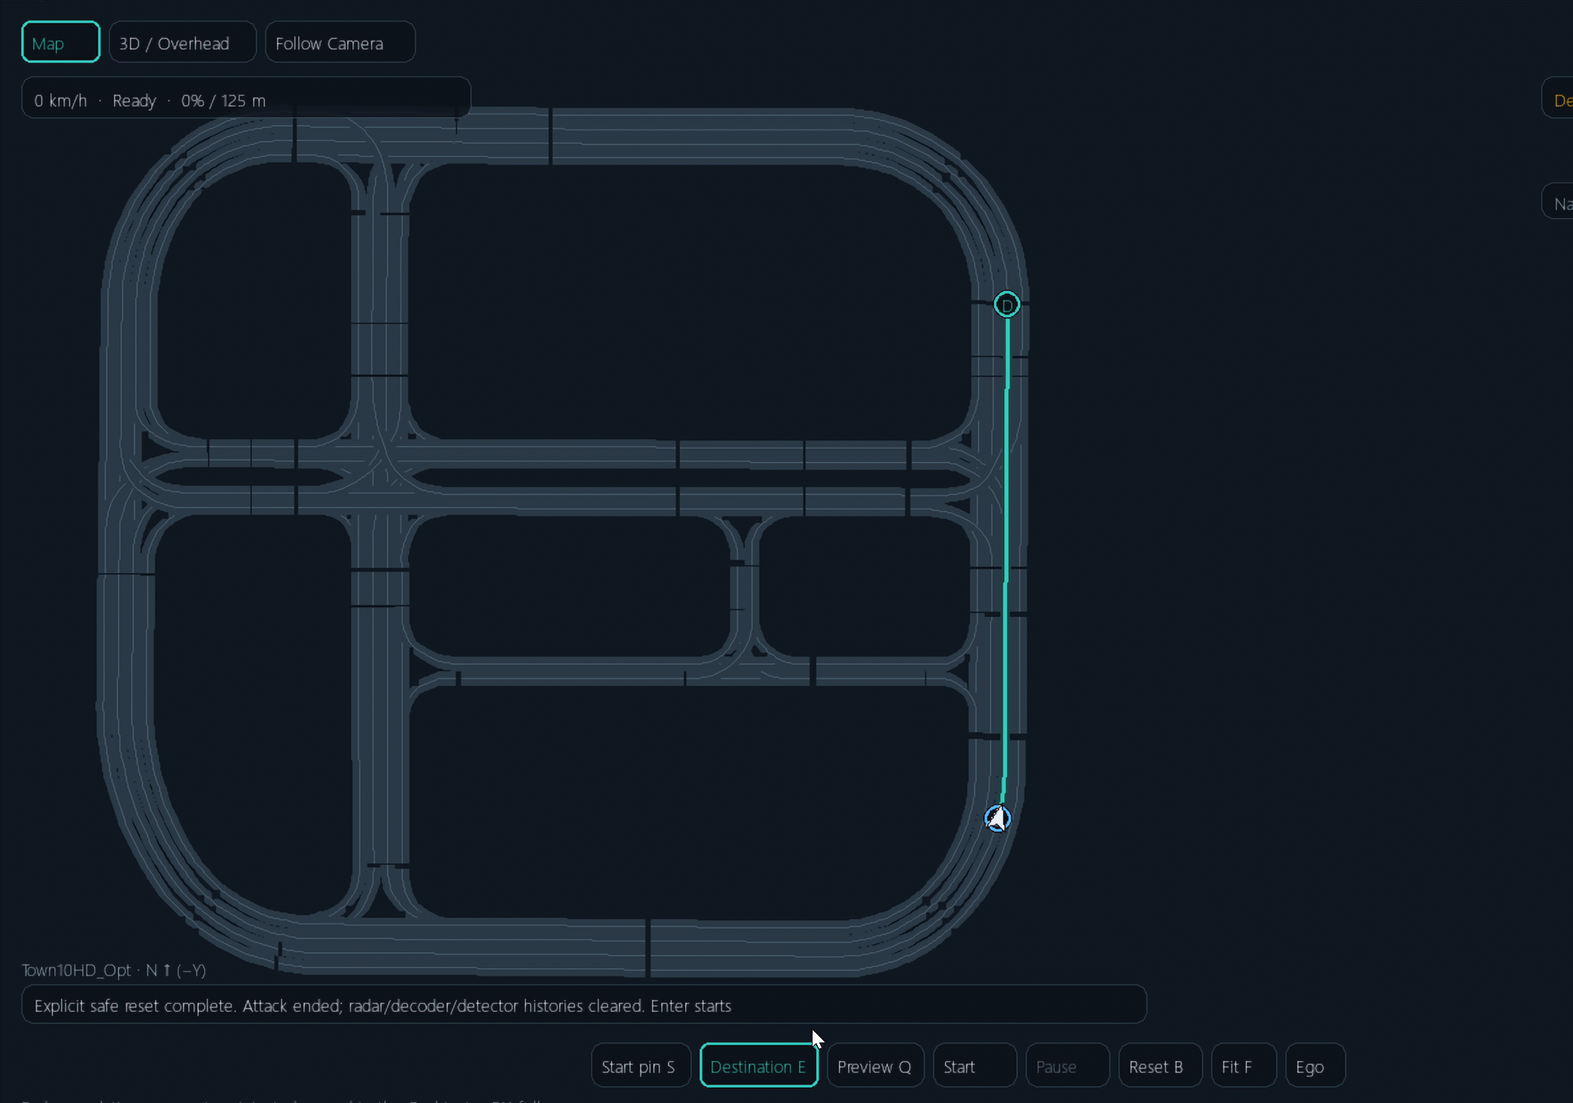Image resolution: width=1573 pixels, height=1103 pixels.
Task: Fit the map with Fit F
Action: pyautogui.click(x=1244, y=1066)
